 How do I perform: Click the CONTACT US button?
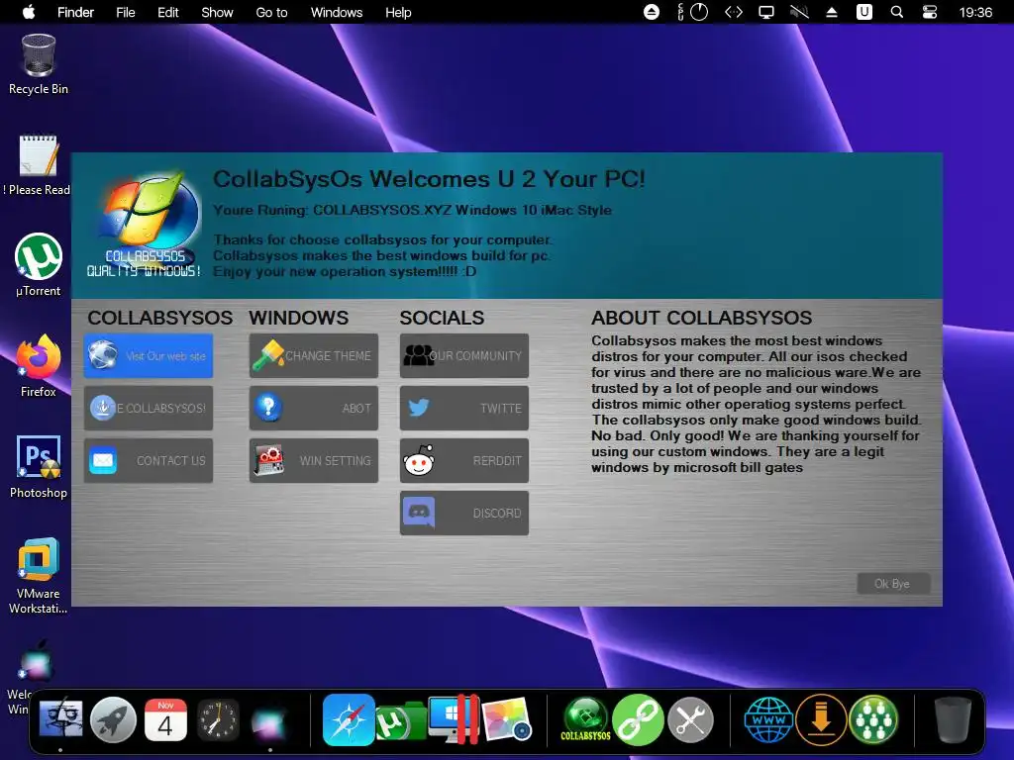(x=149, y=460)
